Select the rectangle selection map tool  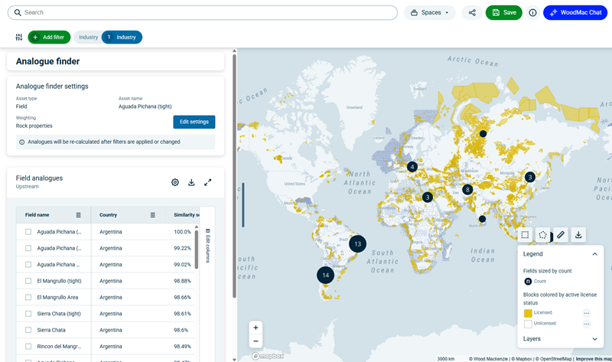click(x=525, y=235)
